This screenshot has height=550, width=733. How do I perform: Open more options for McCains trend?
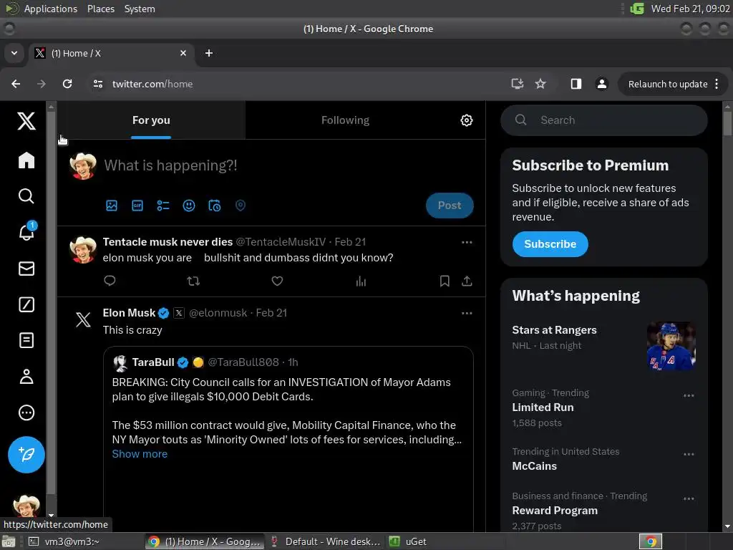click(x=689, y=454)
